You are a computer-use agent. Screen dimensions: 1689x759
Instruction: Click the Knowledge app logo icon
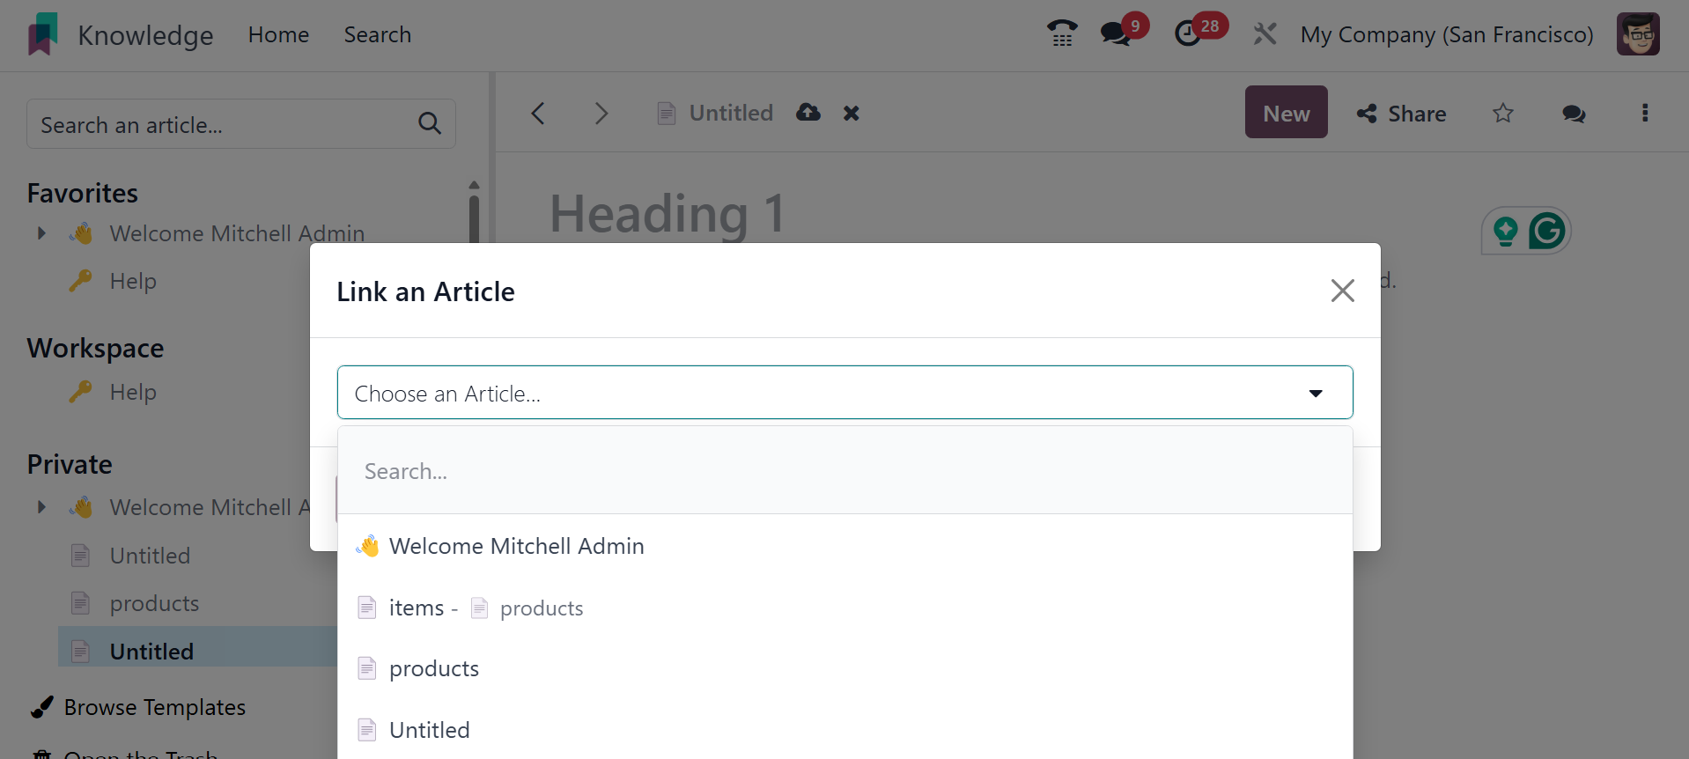tap(43, 34)
